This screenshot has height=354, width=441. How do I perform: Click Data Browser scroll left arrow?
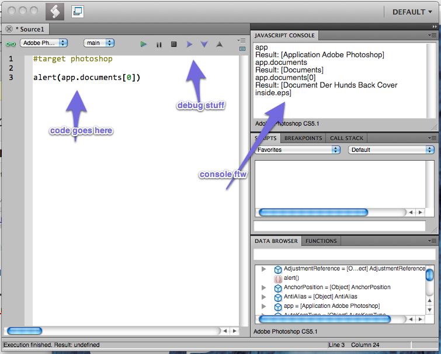411,319
